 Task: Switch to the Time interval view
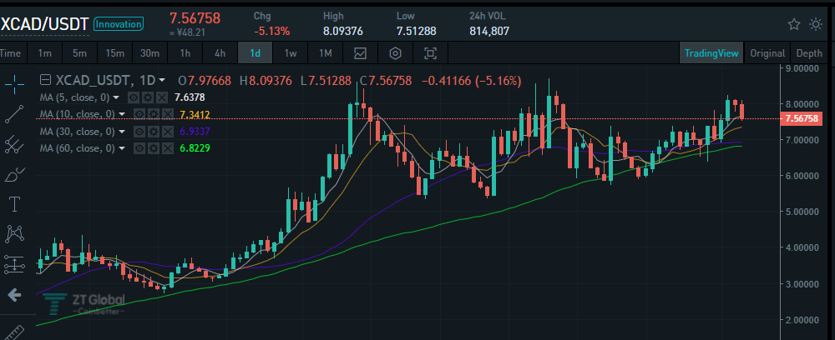[11, 53]
